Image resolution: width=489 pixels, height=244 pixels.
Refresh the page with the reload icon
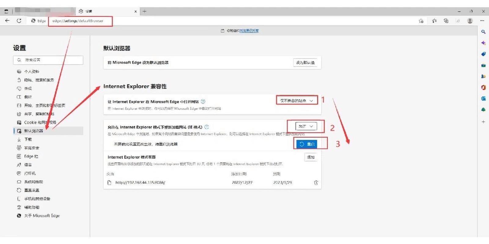(x=19, y=21)
